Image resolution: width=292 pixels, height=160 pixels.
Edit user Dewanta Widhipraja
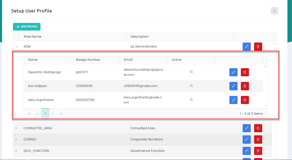233,72
